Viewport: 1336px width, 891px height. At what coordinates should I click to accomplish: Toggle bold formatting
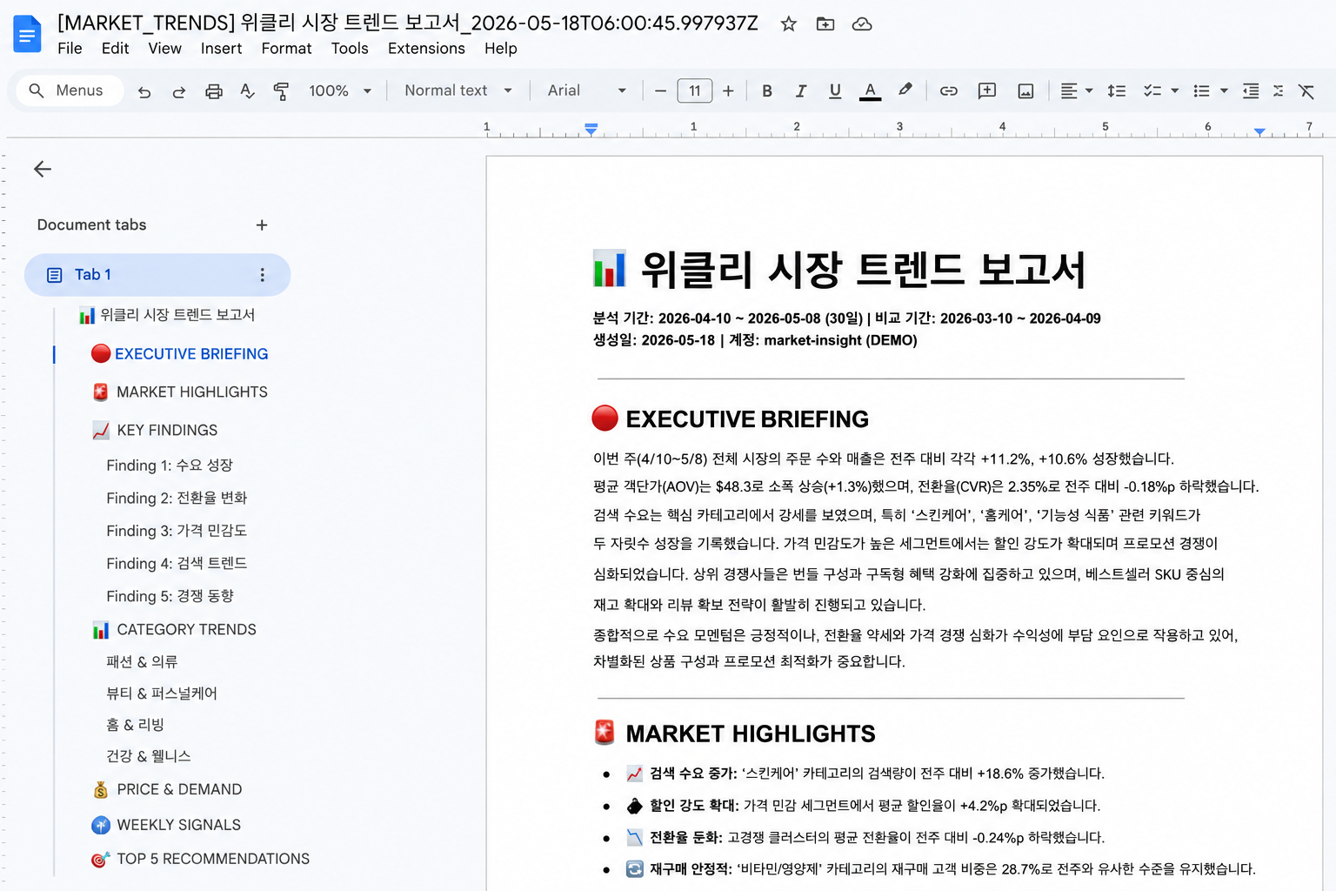click(767, 90)
